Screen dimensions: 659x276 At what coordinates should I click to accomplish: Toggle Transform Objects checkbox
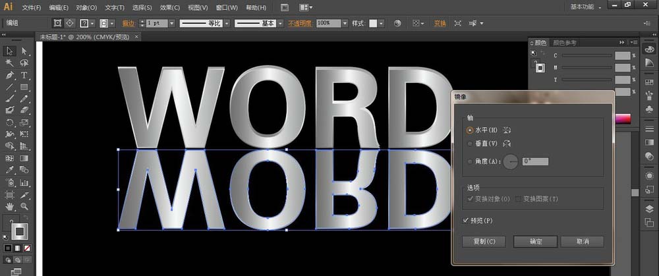pos(471,199)
